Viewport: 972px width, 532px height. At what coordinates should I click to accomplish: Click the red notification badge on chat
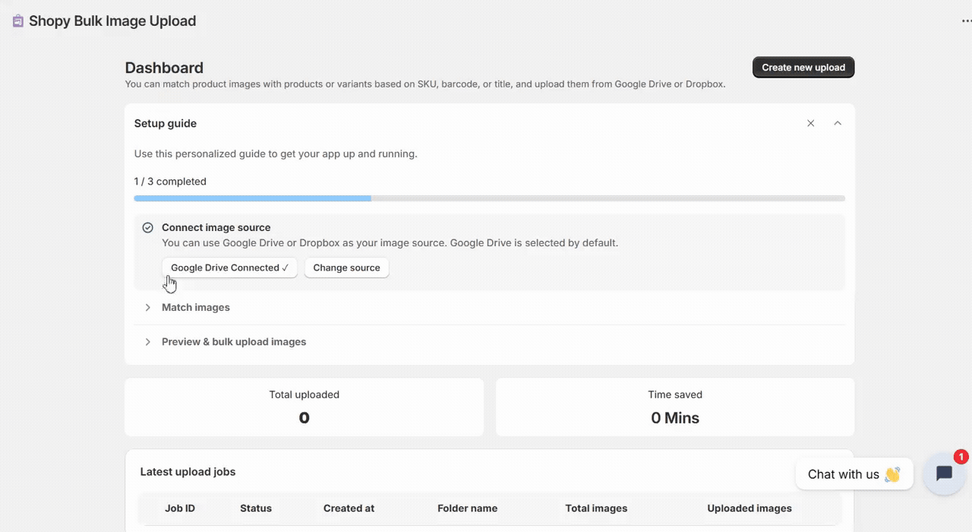(x=961, y=457)
